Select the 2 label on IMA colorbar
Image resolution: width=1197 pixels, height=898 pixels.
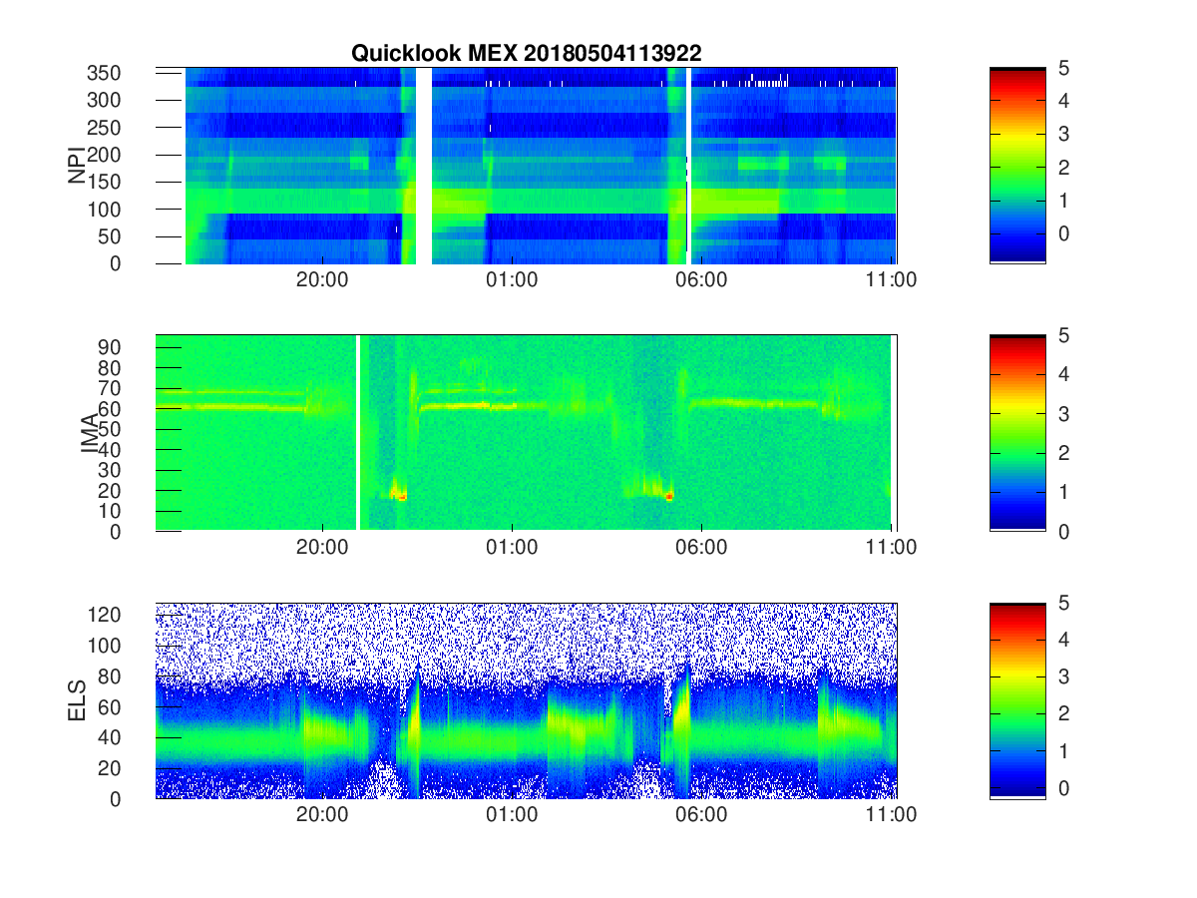pos(1064,453)
